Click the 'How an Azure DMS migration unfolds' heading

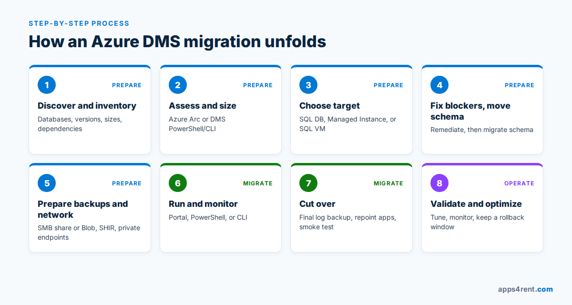coord(177,41)
